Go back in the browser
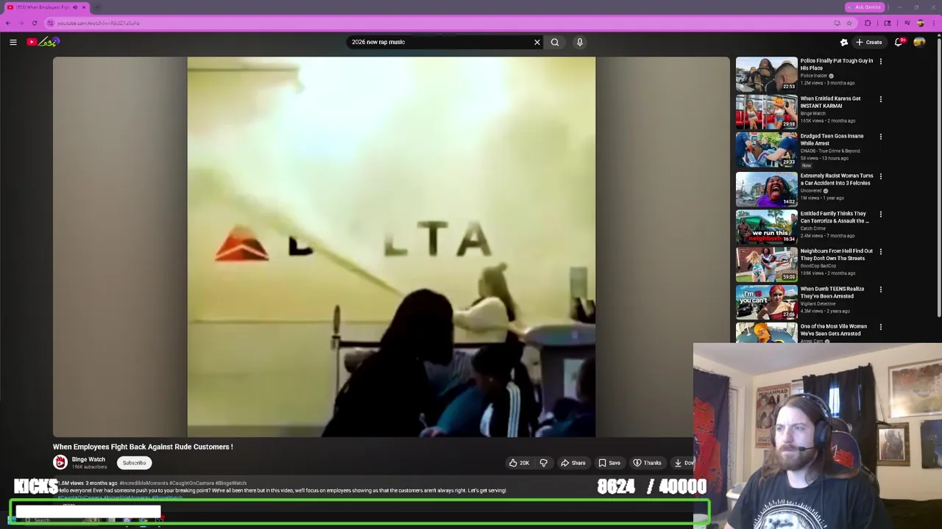Image resolution: width=942 pixels, height=529 pixels. tap(8, 23)
